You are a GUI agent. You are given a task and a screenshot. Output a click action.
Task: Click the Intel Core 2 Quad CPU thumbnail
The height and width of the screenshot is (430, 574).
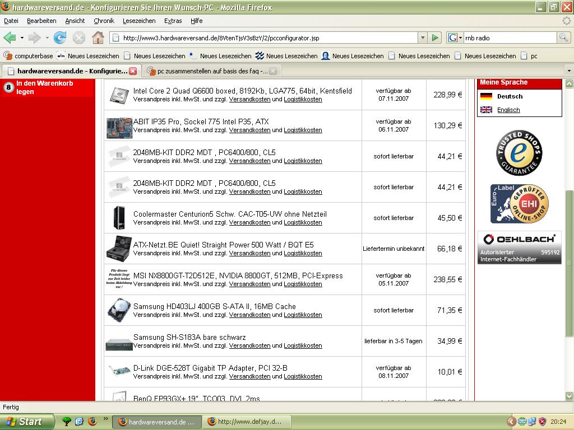pos(119,95)
